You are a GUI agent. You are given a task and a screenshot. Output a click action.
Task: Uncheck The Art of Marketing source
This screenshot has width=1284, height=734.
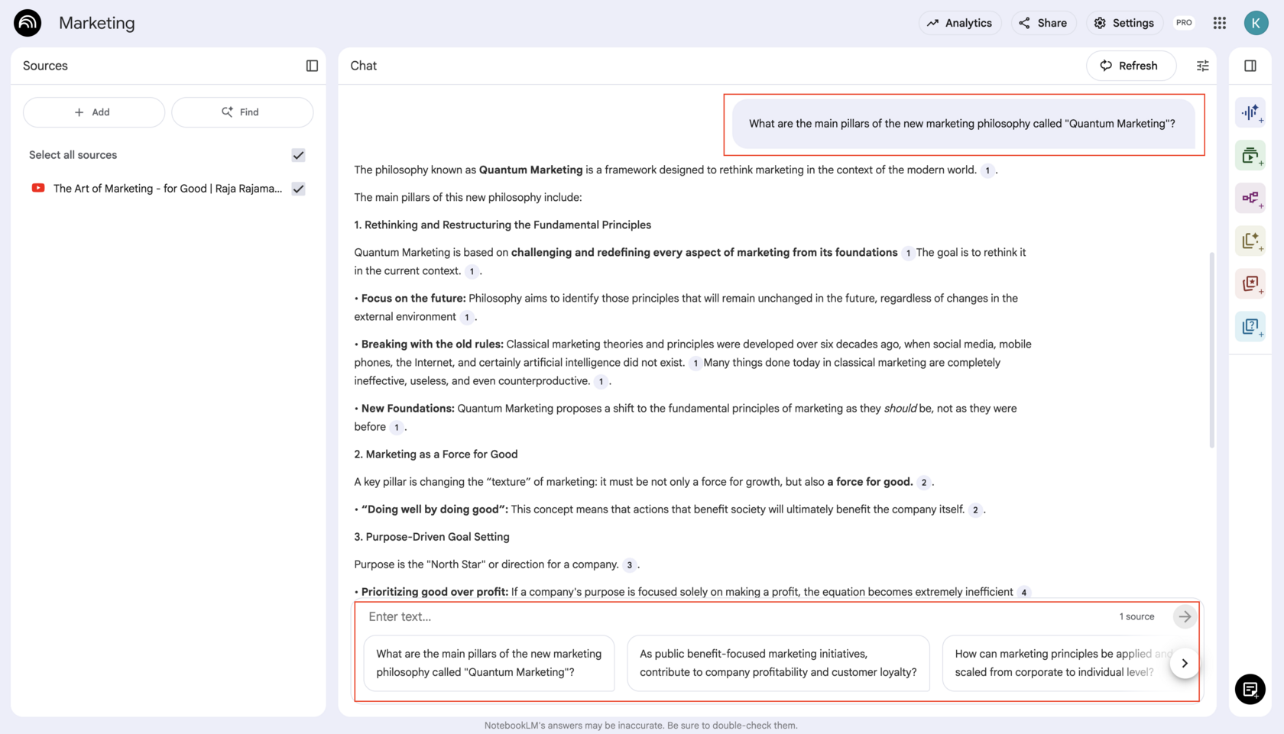[298, 189]
